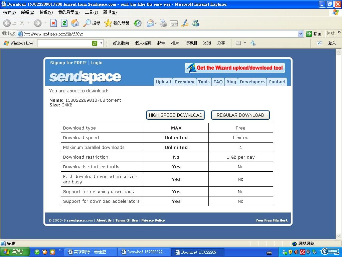Click the Windows Live logo
Image resolution: width=342 pixels, height=257 pixels.
(x=18, y=43)
